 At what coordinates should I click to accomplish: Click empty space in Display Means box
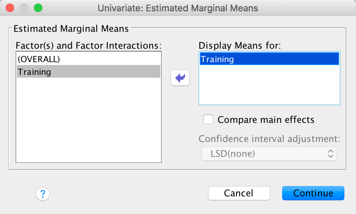coord(269,87)
